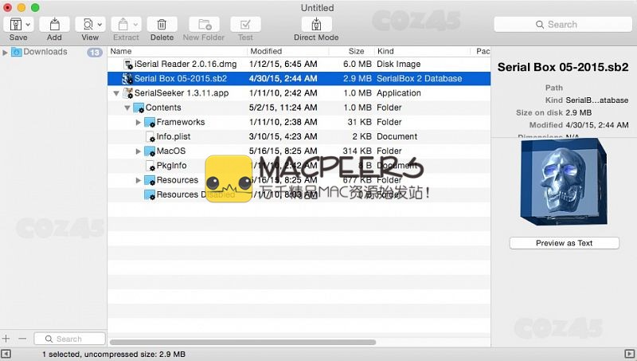Click the Save archive toolbar icon
This screenshot has height=361, width=637.
pos(15,25)
